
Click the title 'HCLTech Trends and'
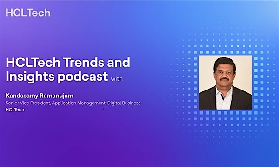point(68,62)
